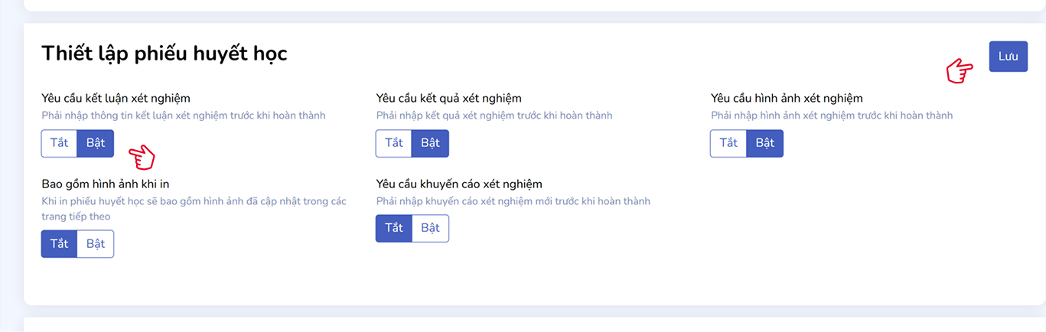Click the Yêu cầu kết luận xét nghiệm label
1046x332 pixels.
pyautogui.click(x=116, y=98)
